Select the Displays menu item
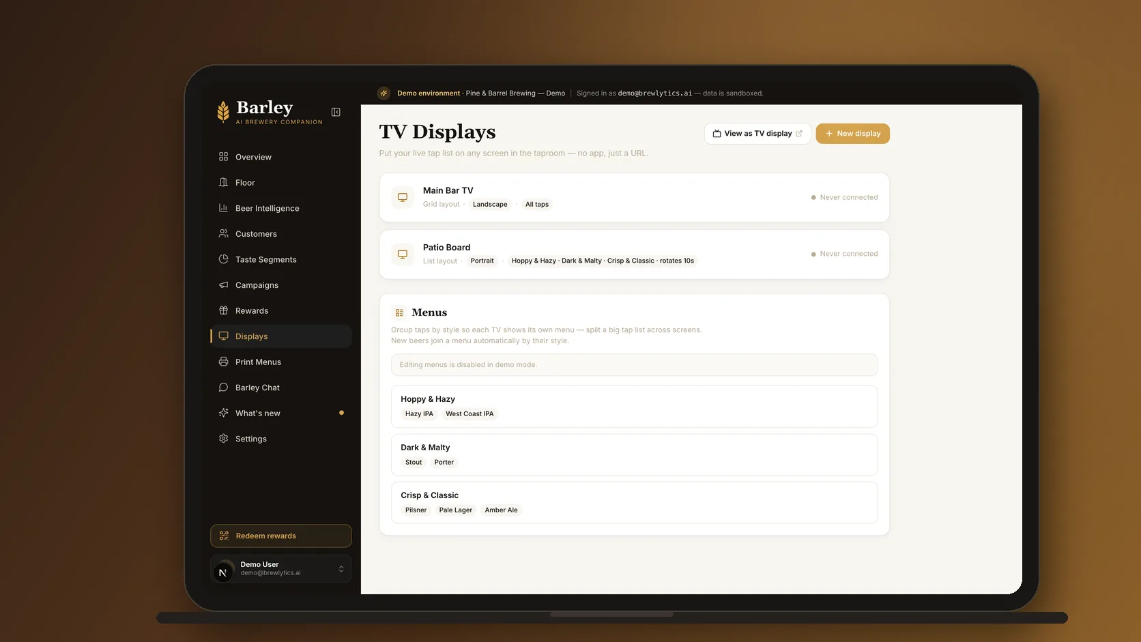 (281, 336)
